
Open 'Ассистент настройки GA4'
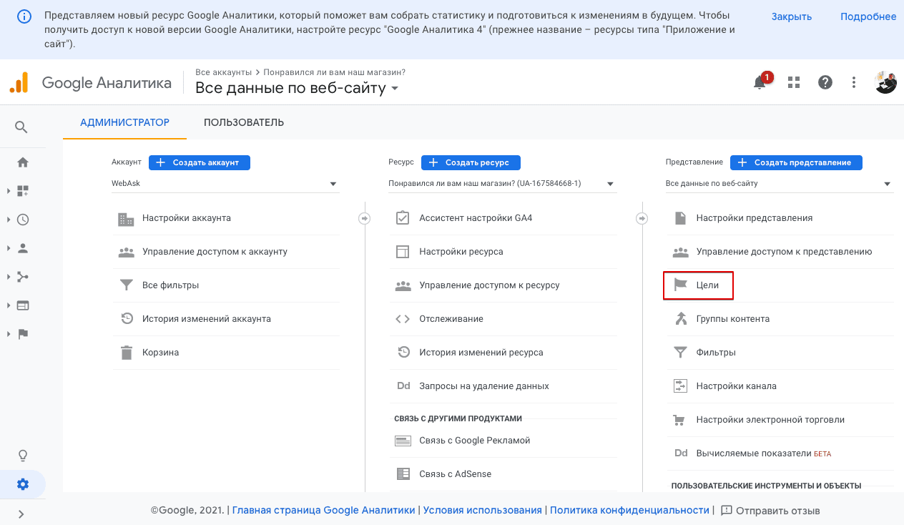point(502,218)
